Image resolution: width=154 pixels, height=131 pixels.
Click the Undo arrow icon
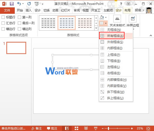click(x=19, y=4)
